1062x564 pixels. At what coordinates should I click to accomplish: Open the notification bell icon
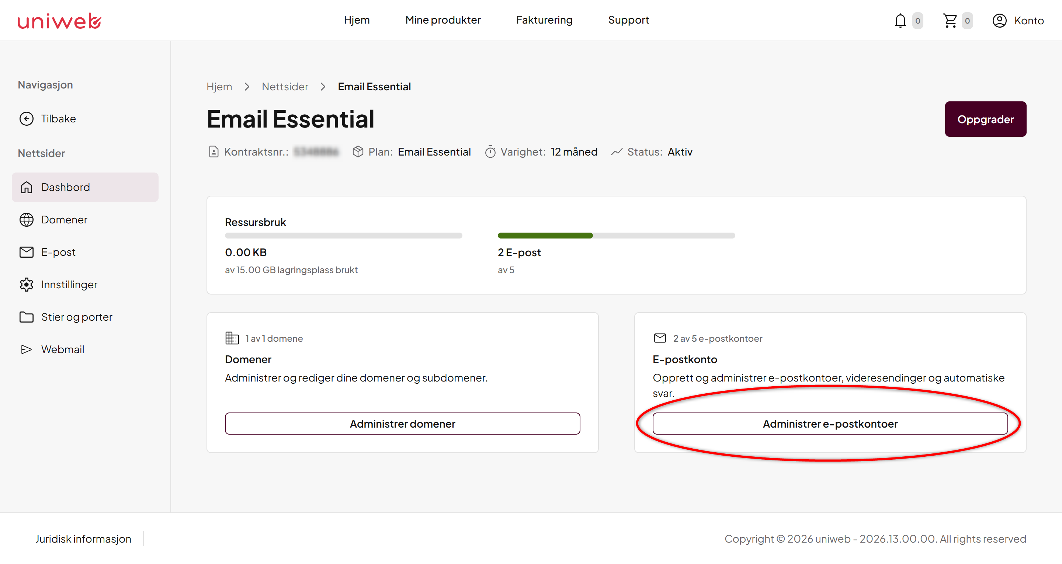pos(900,21)
